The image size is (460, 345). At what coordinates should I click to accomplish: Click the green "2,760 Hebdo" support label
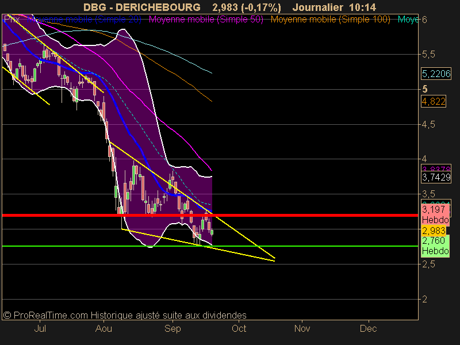[435, 246]
